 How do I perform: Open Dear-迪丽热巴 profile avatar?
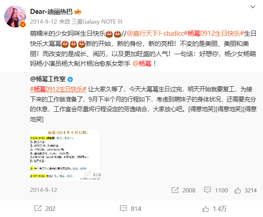click(x=15, y=17)
